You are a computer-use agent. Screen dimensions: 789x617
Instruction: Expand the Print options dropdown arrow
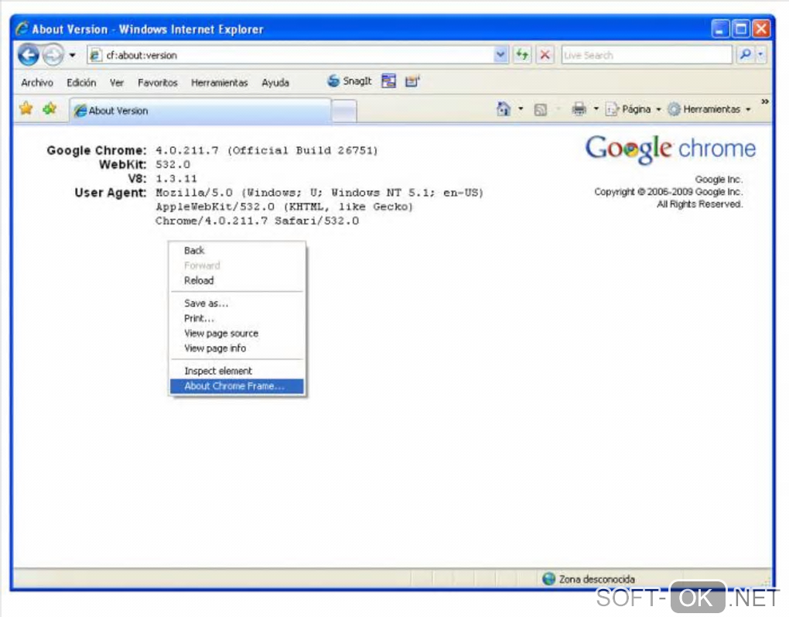(596, 109)
